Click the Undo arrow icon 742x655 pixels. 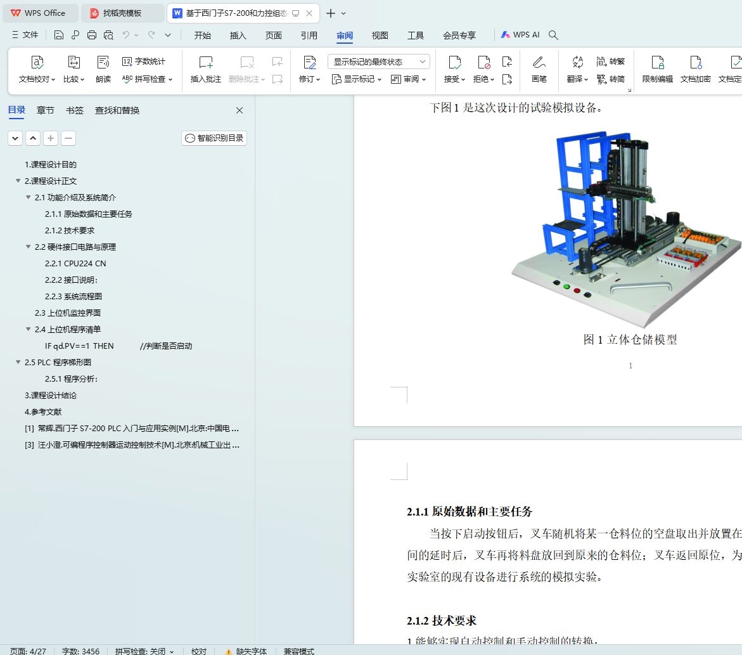[126, 35]
